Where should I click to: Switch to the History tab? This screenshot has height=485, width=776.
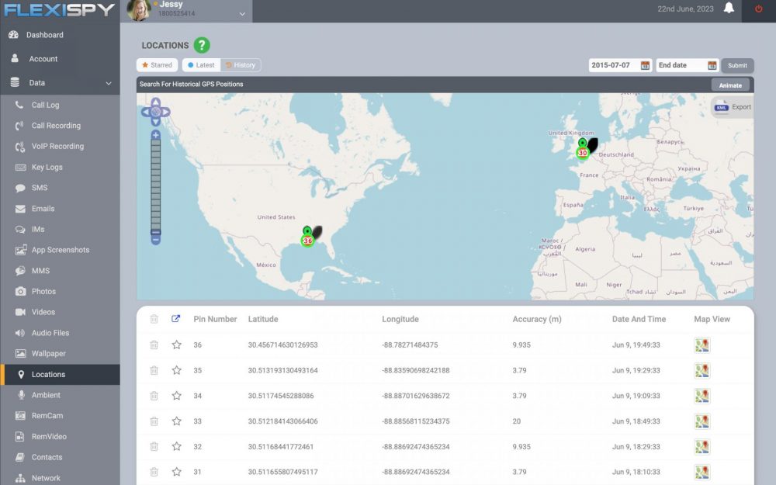(241, 65)
